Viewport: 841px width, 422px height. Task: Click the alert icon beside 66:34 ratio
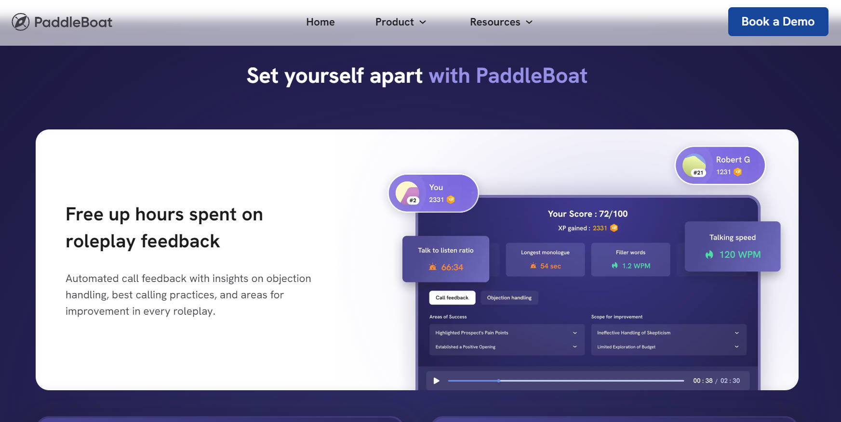click(432, 267)
